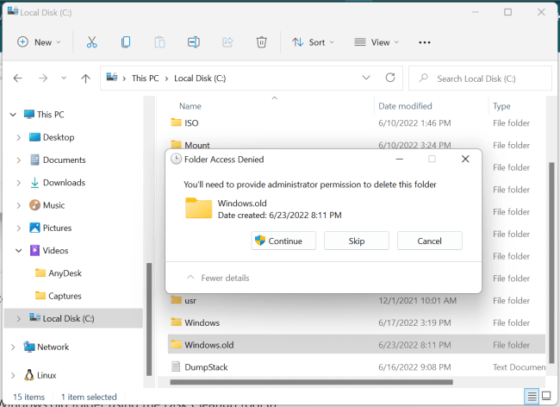This screenshot has width=560, height=407.
Task: Go back with the left arrow
Action: pyautogui.click(x=17, y=78)
